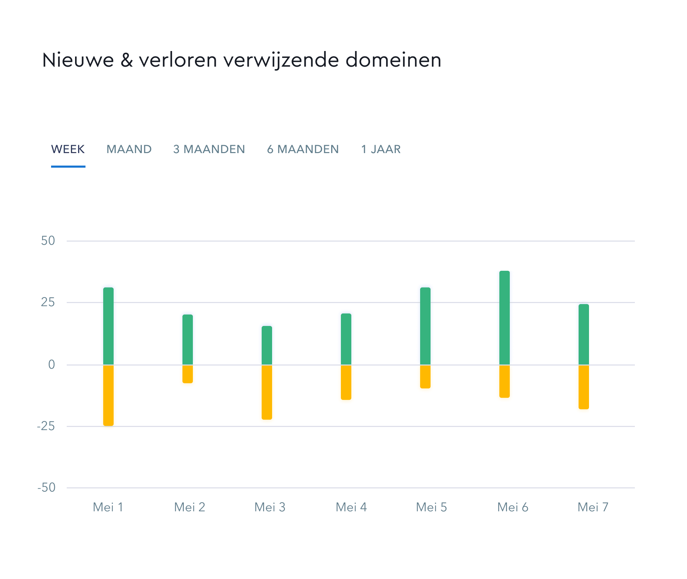Click the green bar for Mei 5
The image size is (687, 579).
[x=425, y=326]
